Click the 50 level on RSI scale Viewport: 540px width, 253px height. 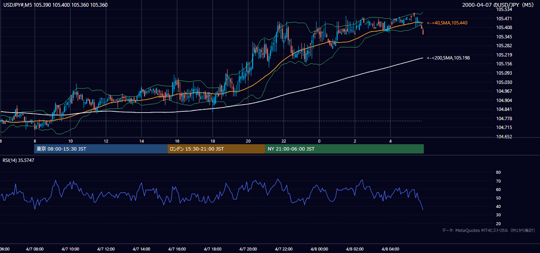[x=498, y=198]
